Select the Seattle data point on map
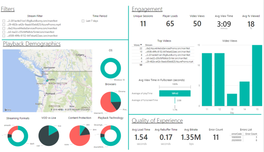The image size is (264, 152). click(x=48, y=79)
